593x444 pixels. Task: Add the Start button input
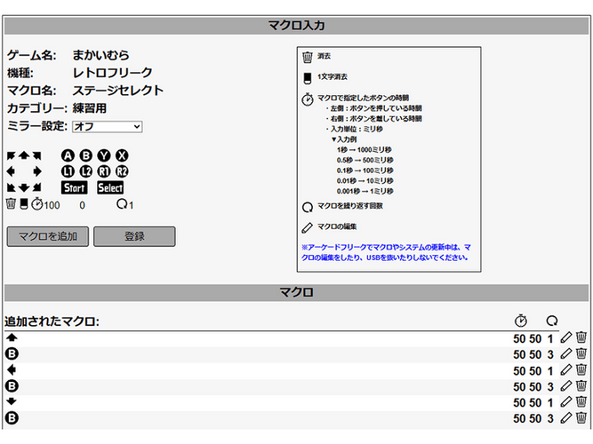74,187
